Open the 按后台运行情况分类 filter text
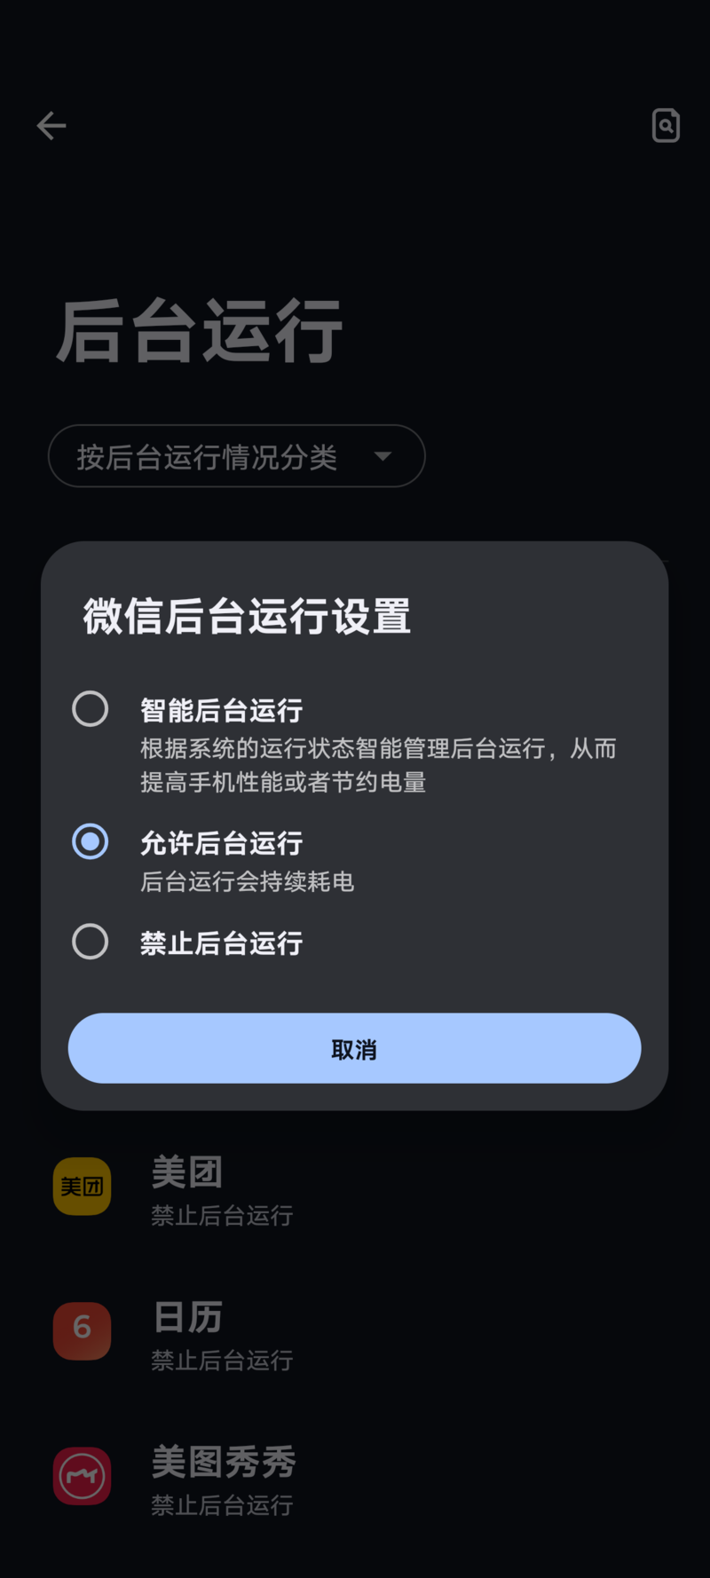Image resolution: width=710 pixels, height=1578 pixels. 207,457
